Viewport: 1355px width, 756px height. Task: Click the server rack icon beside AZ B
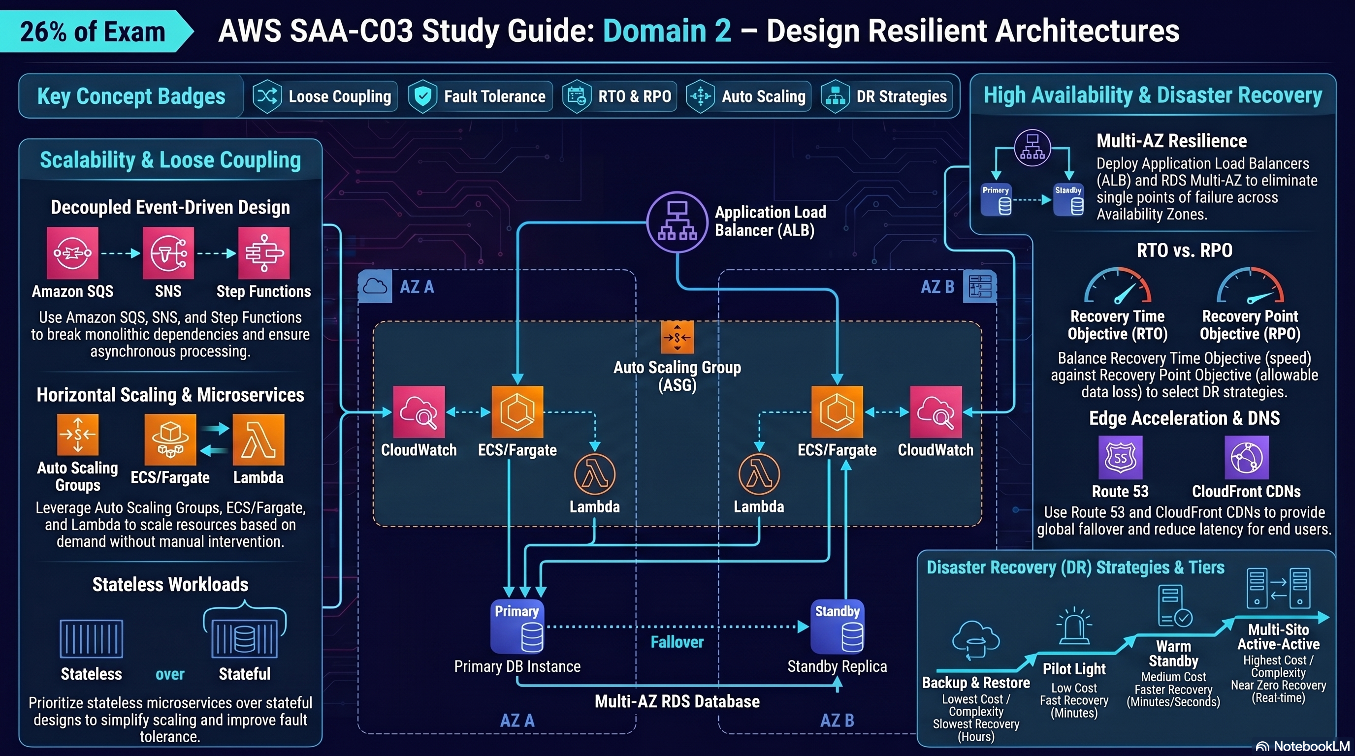979,286
